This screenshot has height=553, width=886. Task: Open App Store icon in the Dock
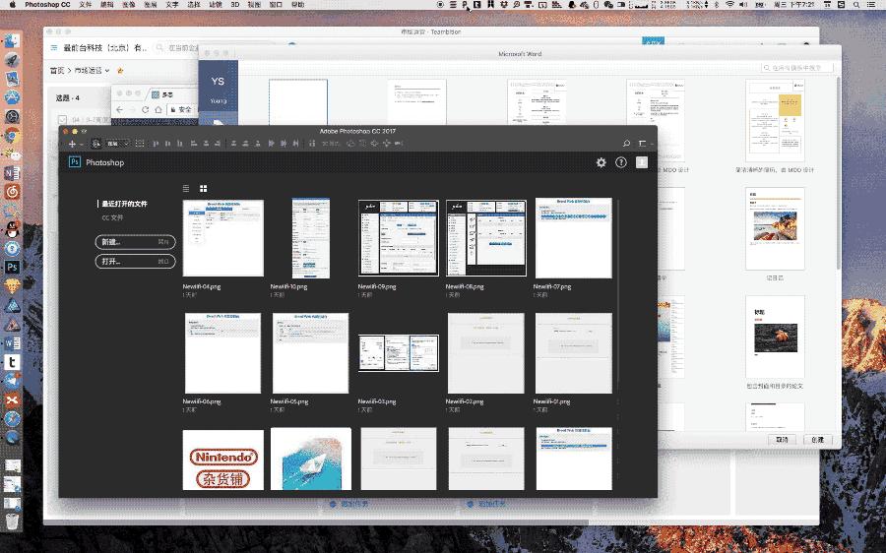click(x=12, y=97)
